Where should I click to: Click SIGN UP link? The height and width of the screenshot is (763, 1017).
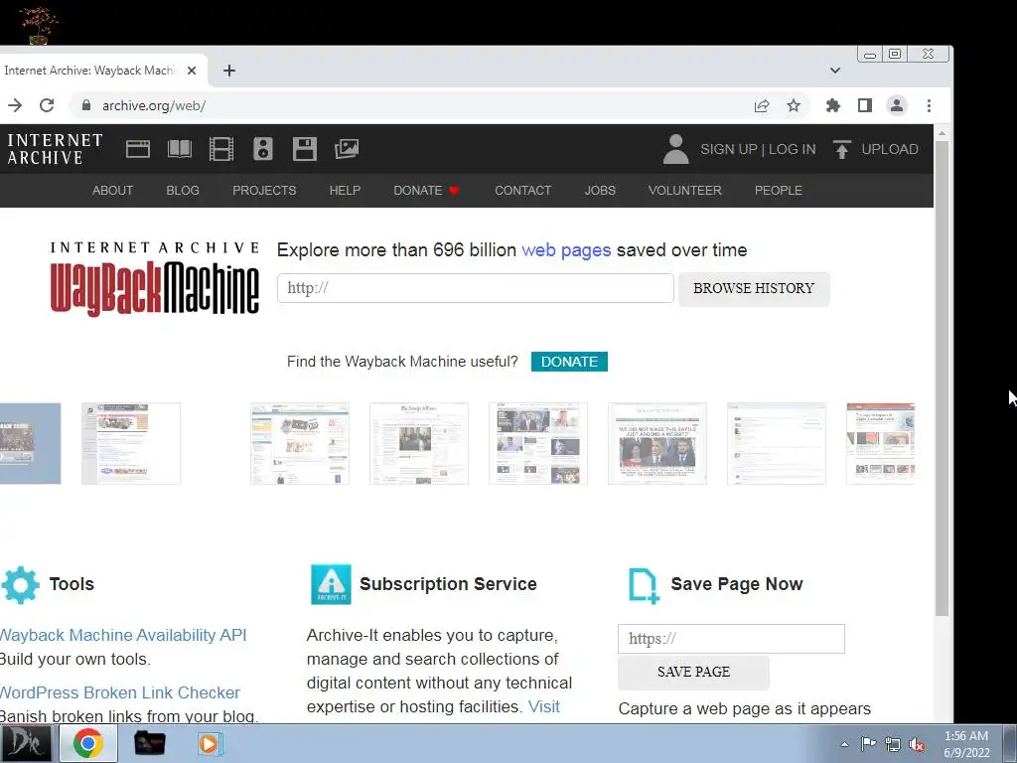[728, 149]
